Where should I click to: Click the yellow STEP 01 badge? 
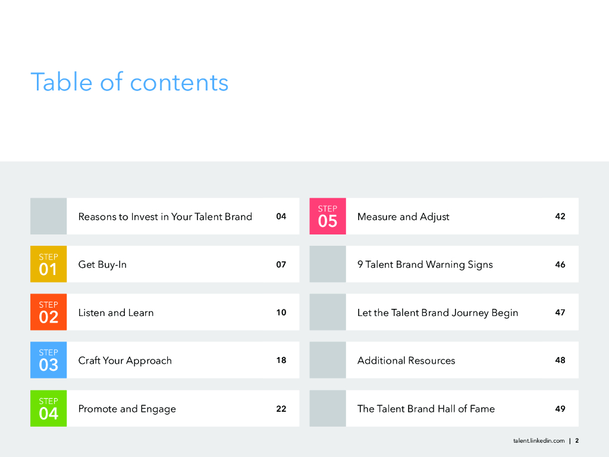pyautogui.click(x=48, y=264)
